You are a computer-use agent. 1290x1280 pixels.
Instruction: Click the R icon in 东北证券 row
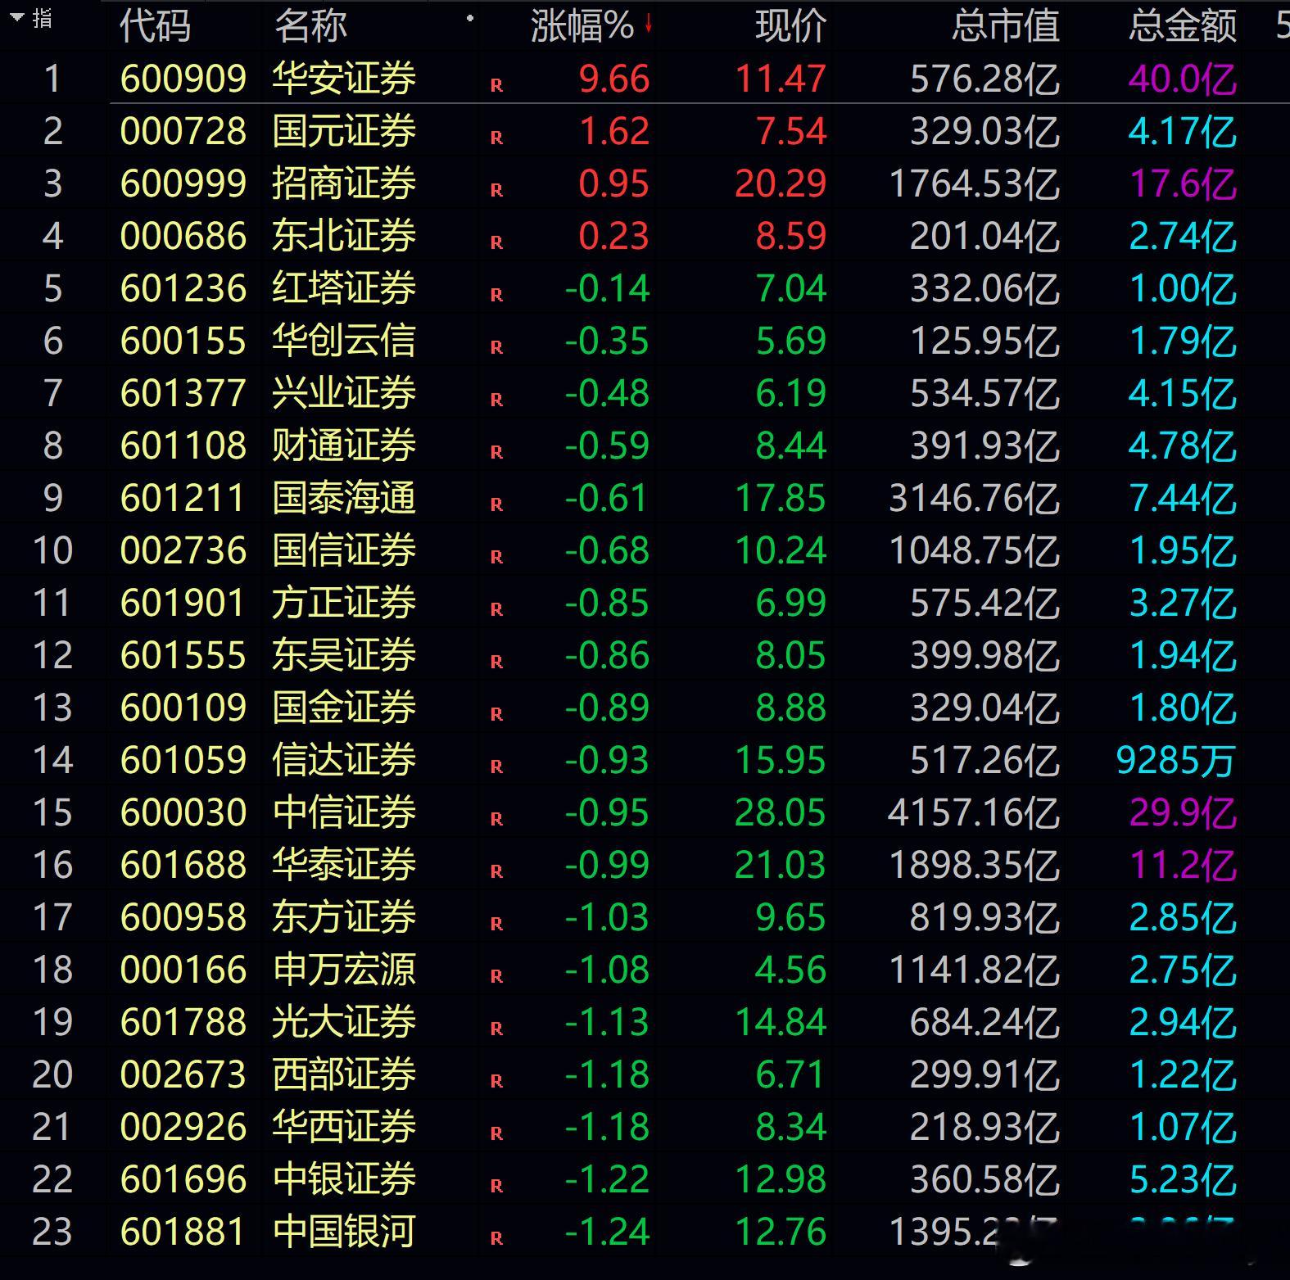[496, 242]
